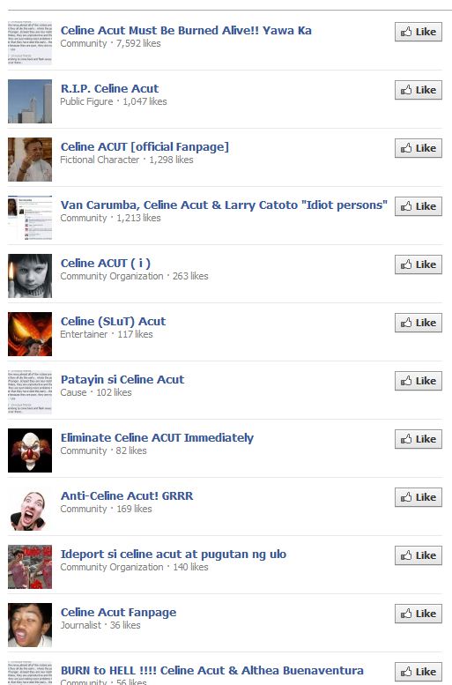Open the skyscraper thumbnail for R.I.P. page
Screen dimensions: 452x685
click(30, 101)
